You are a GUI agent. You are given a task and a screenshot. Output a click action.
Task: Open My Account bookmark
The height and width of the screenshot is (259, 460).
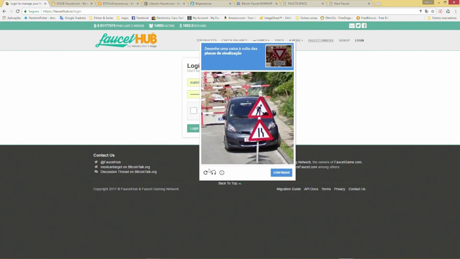point(203,18)
